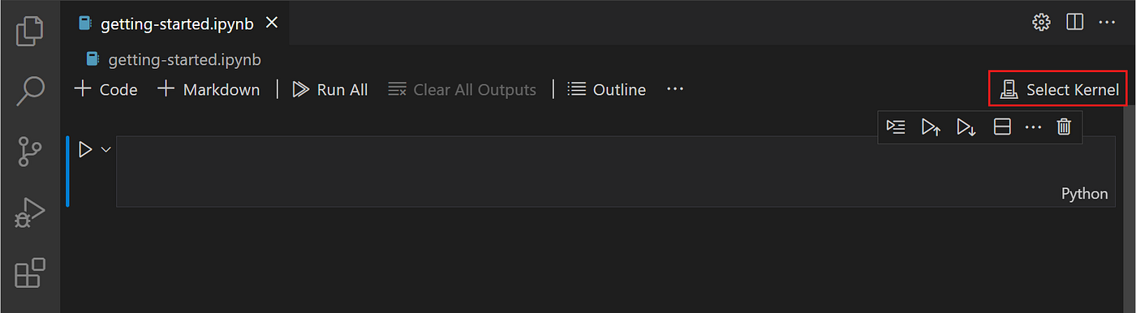Run the notebook cell with play icon

click(x=85, y=149)
